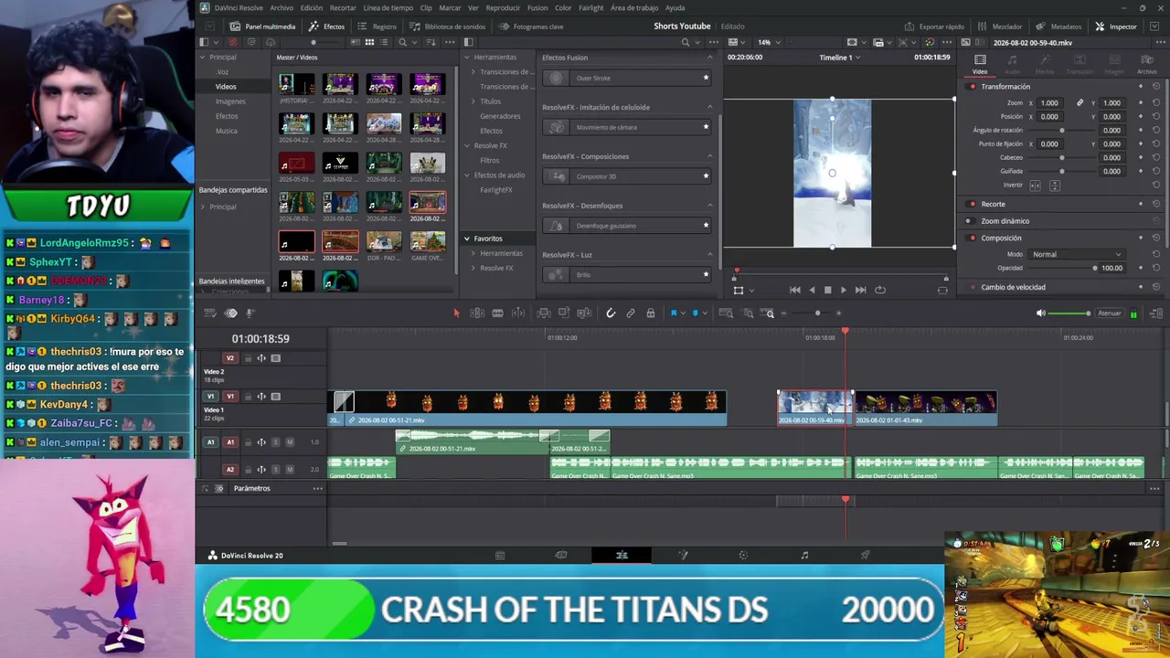Collapse the Efectos de audio tree
The image size is (1170, 658).
click(467, 175)
